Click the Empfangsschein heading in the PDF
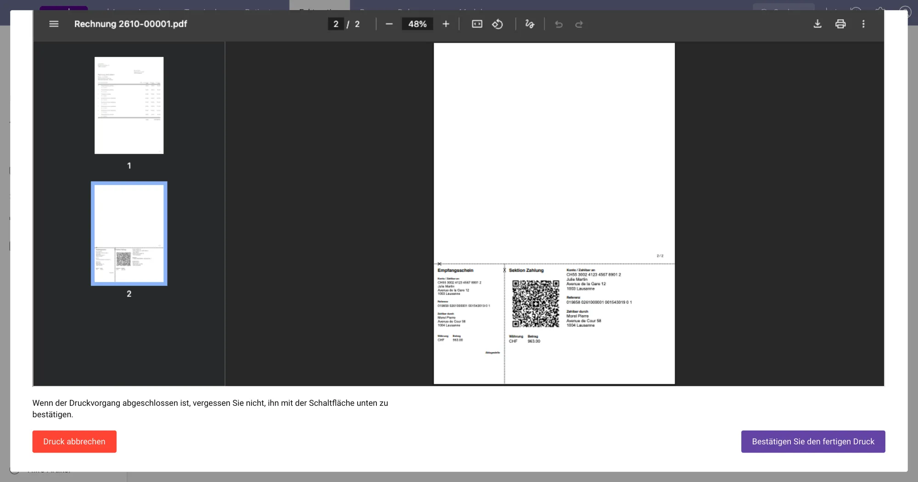918x482 pixels. point(455,270)
